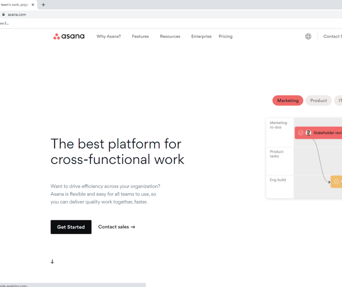Click the scroll-down arrow below Get Started
This screenshot has height=287, width=342.
[52, 262]
